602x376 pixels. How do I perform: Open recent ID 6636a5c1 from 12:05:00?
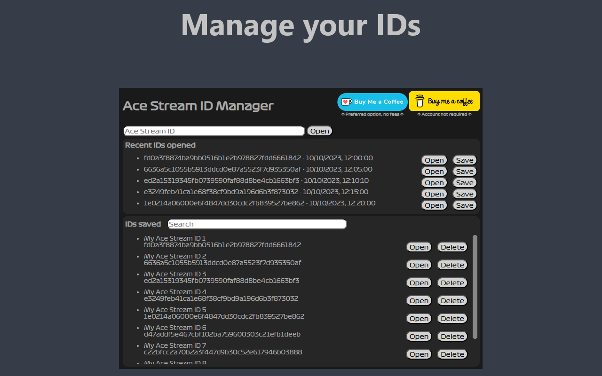point(434,172)
